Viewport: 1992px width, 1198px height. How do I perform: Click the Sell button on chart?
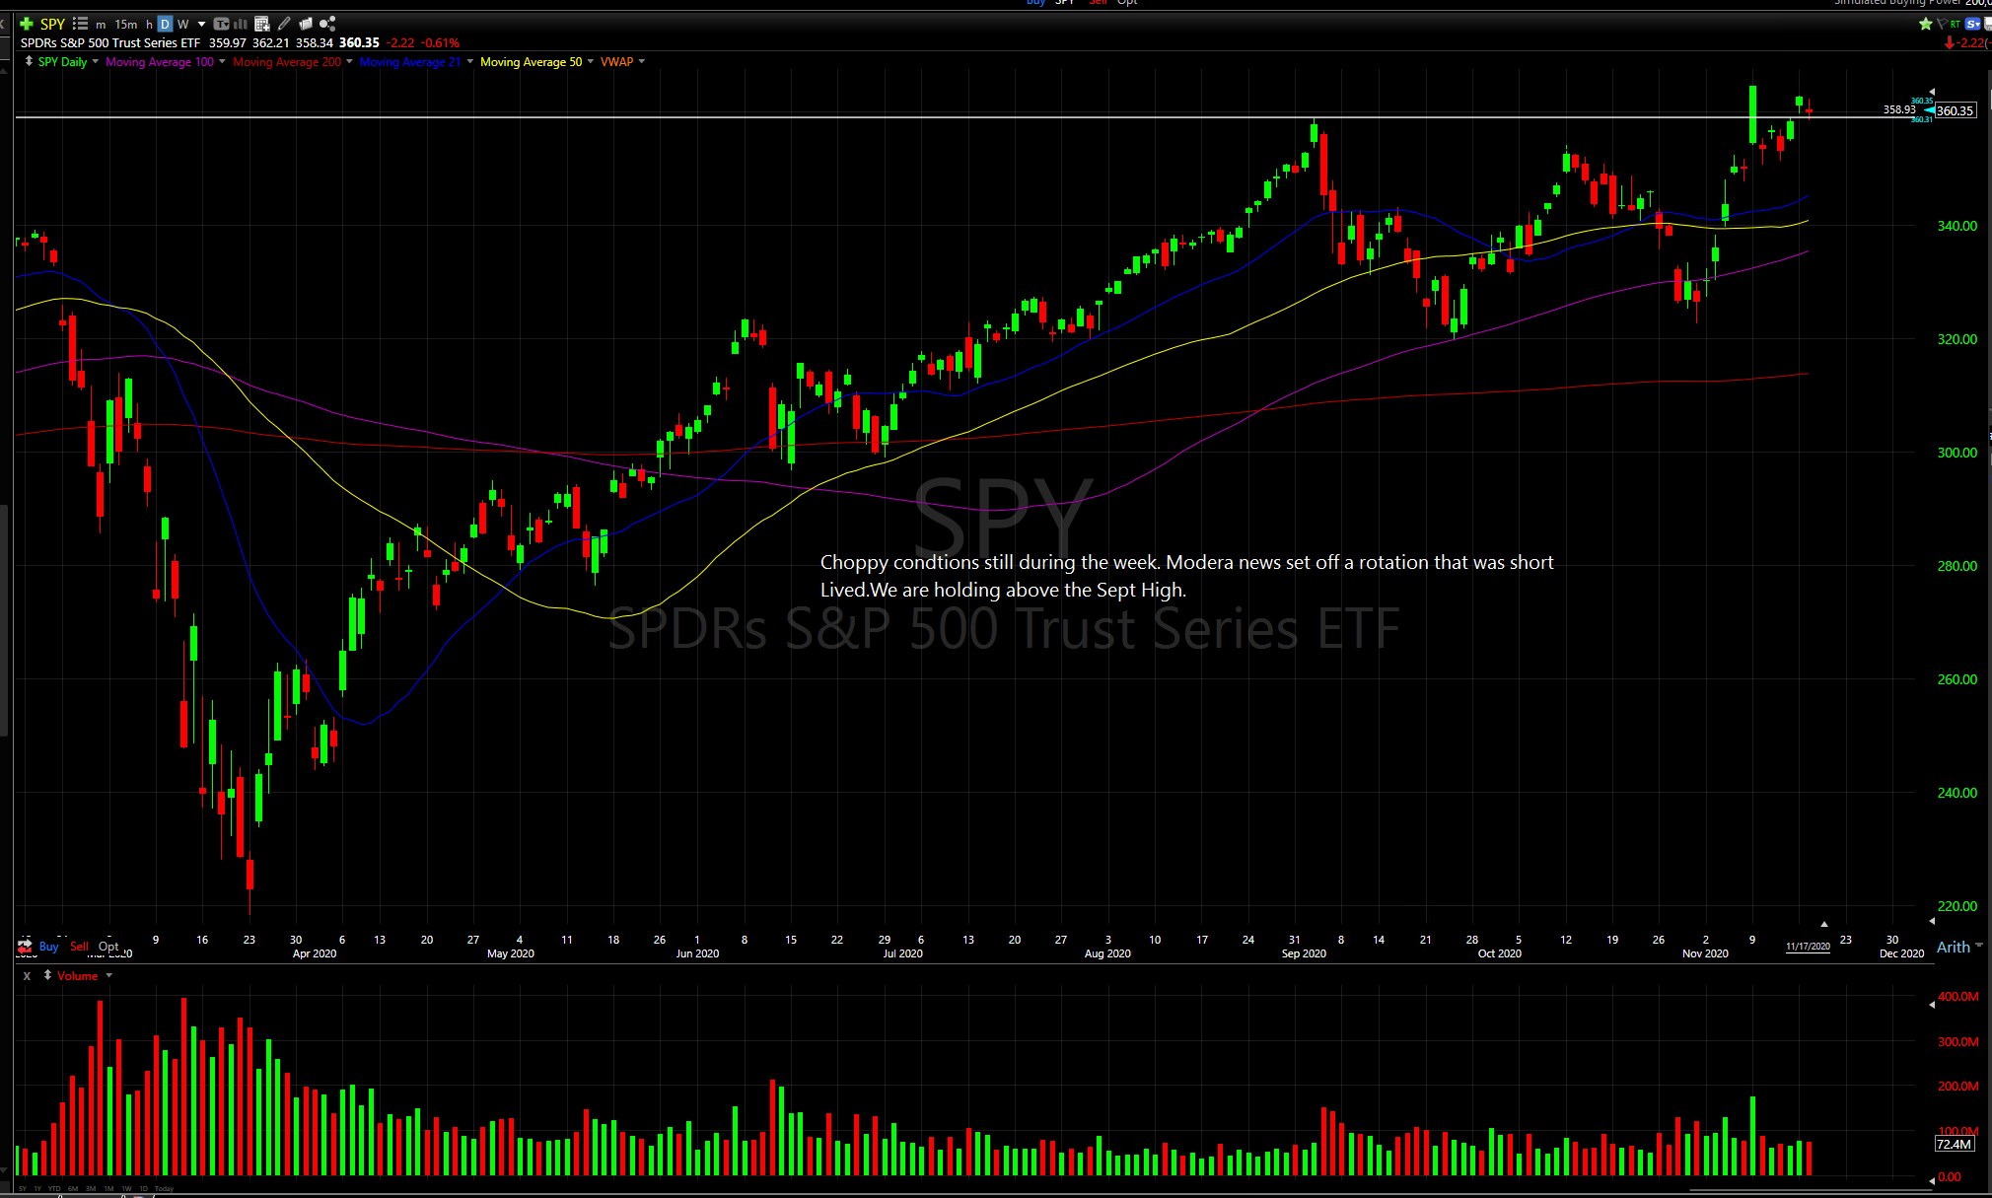(79, 947)
